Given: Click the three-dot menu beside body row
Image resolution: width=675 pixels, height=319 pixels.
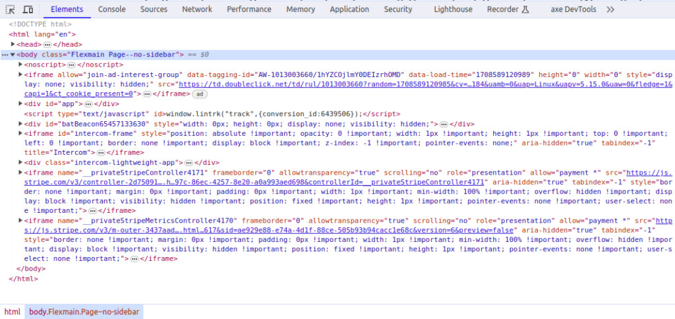Looking at the screenshot, I should pos(5,55).
